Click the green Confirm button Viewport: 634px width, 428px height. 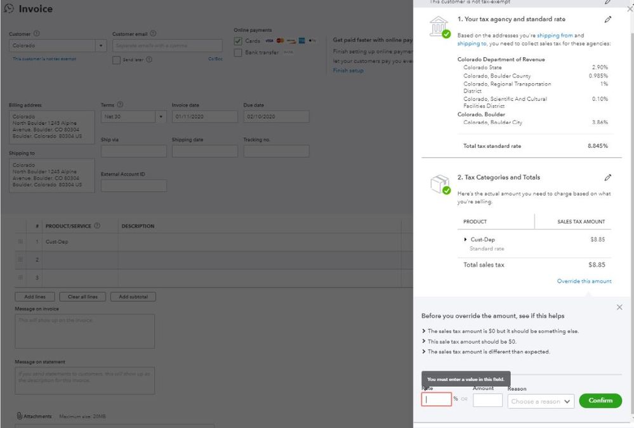(600, 401)
